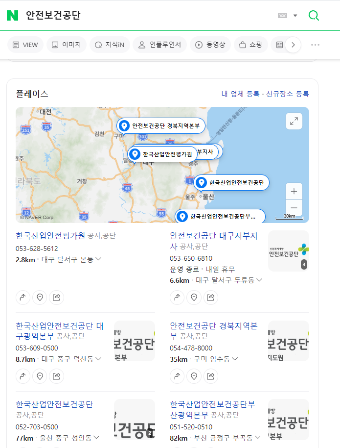The height and width of the screenshot is (448, 340).
Task: Open the 안전보건공단 경북지역본부 listing title
Action: click(214, 330)
